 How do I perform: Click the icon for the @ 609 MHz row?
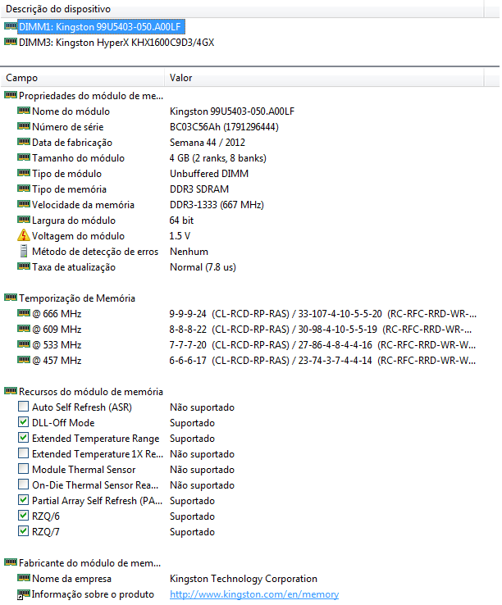tap(24, 329)
